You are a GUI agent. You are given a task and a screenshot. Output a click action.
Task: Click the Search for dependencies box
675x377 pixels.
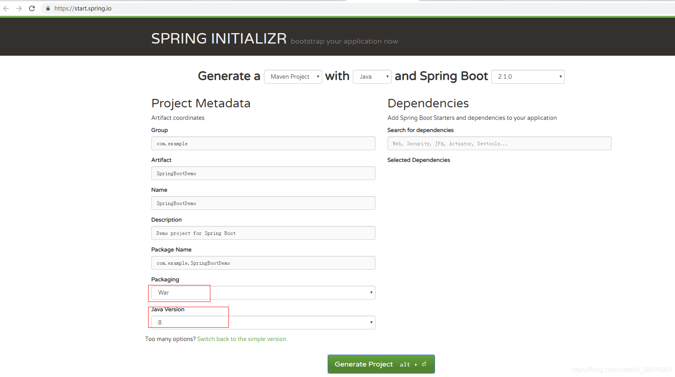point(499,143)
